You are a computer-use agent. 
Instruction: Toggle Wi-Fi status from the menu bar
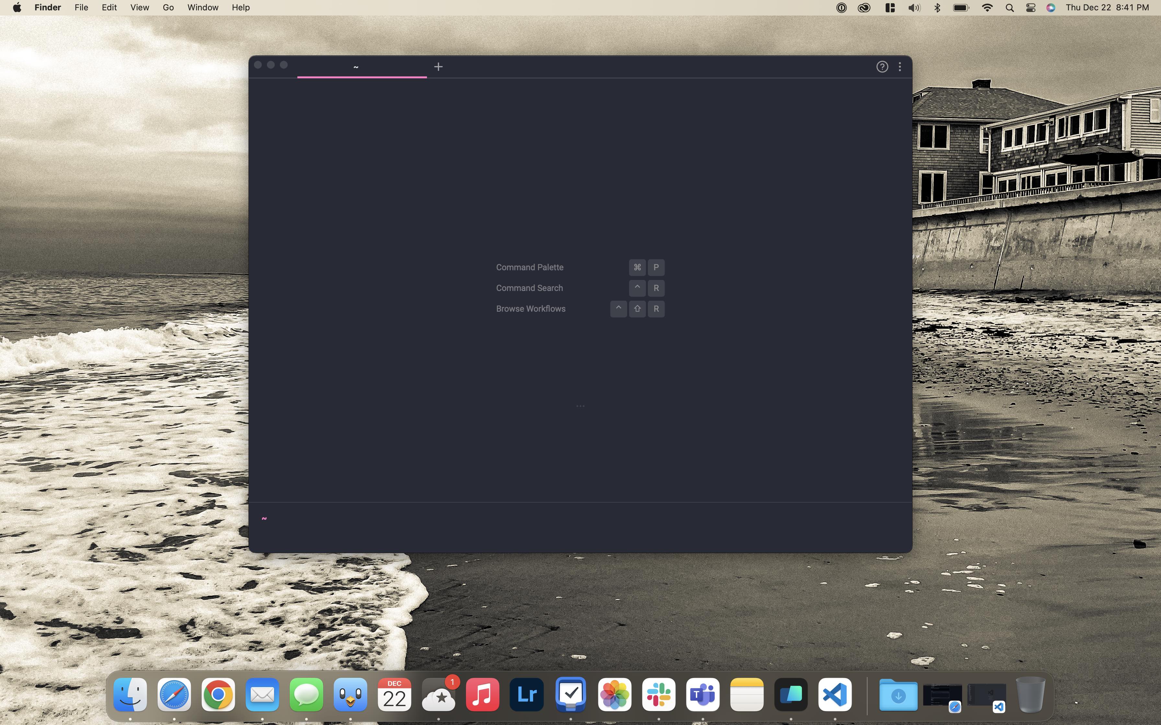pyautogui.click(x=987, y=8)
